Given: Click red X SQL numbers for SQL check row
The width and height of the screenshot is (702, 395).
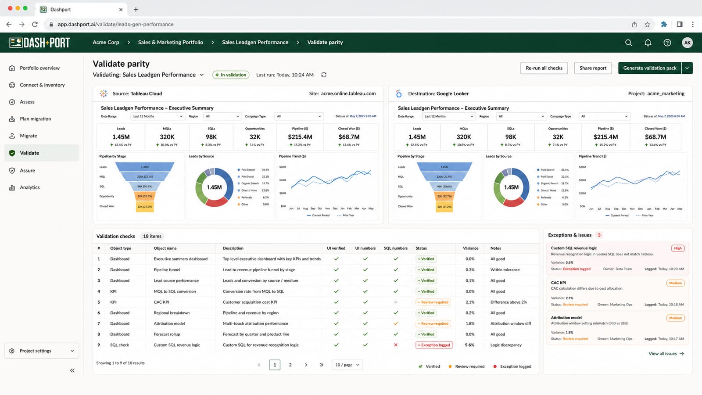Looking at the screenshot, I should [396, 345].
